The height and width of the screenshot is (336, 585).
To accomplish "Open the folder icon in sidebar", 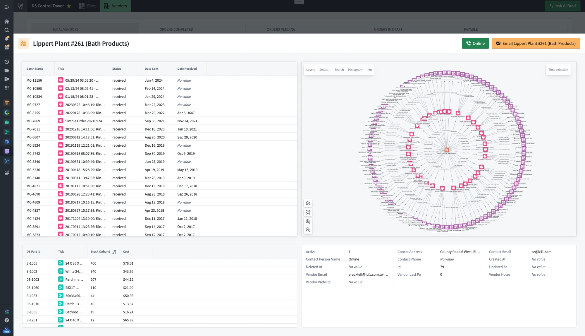I will (6, 71).
